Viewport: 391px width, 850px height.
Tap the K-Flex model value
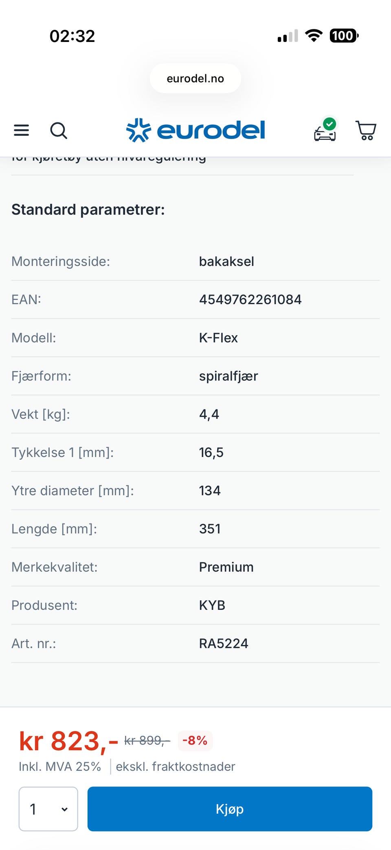218,338
